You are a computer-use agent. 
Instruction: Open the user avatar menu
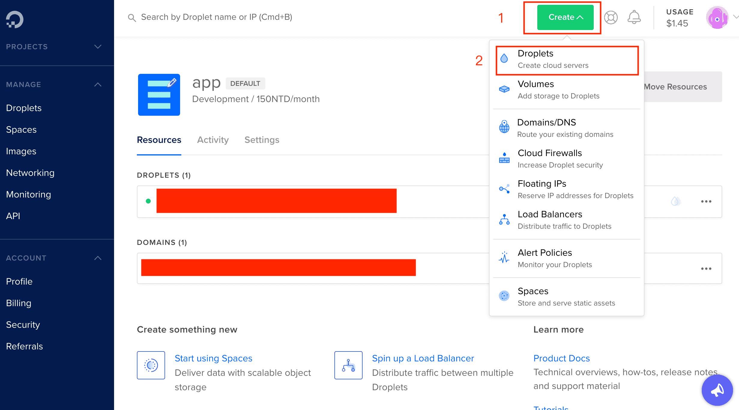click(x=717, y=18)
